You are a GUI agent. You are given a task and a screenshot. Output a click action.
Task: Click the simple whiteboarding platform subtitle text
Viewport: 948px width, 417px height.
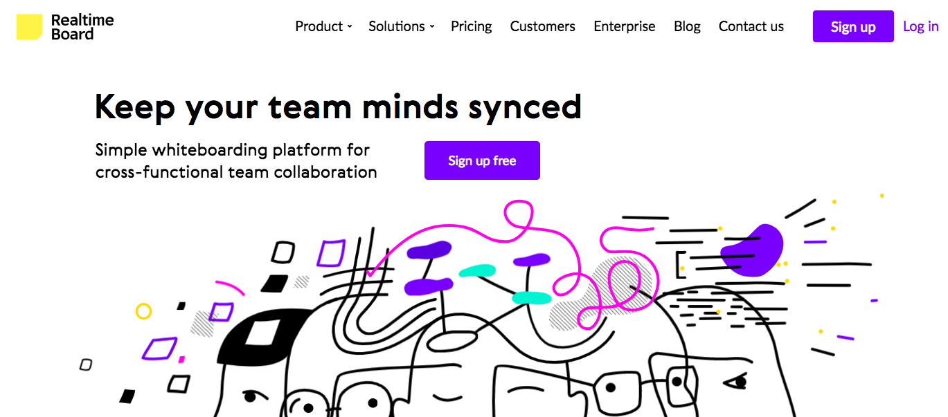tap(236, 160)
